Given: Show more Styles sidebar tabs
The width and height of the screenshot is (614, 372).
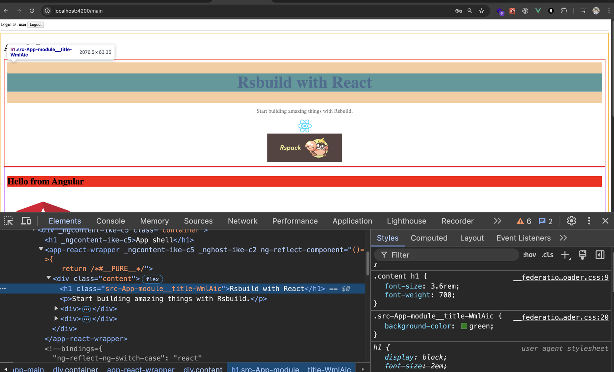Looking at the screenshot, I should 563,238.
